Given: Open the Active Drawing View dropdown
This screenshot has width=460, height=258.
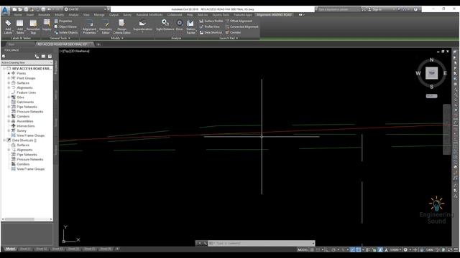Looking at the screenshot, I should [27, 62].
